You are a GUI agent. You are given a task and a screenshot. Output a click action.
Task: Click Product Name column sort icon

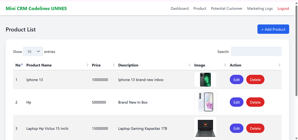(x=87, y=65)
